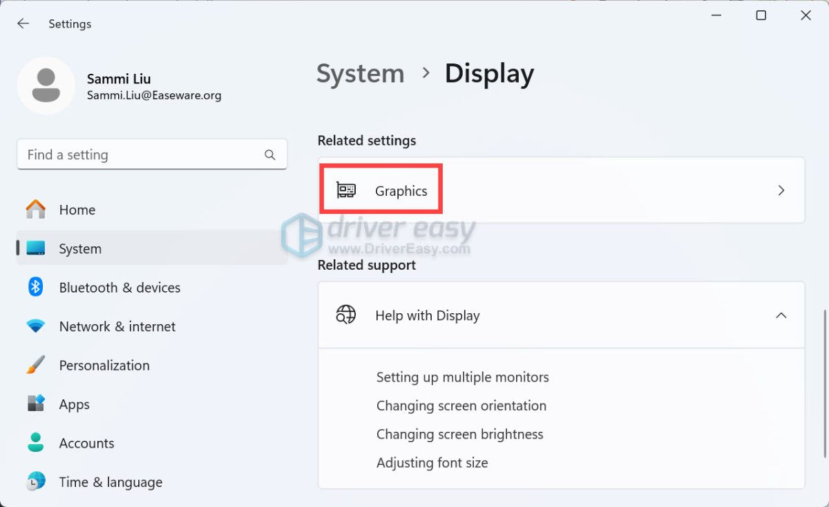
Task: Select System from the sidebar menu
Action: pos(79,248)
